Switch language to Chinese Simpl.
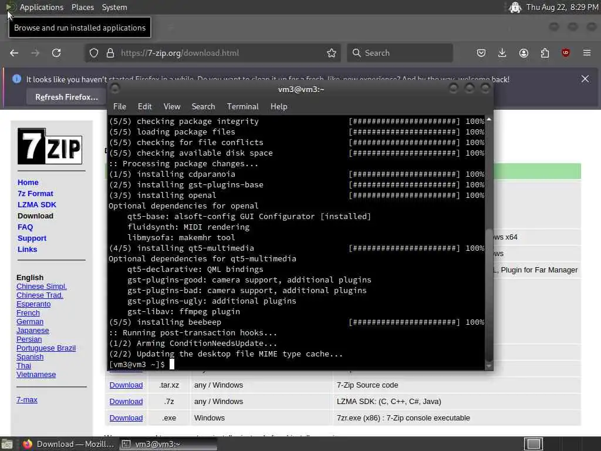Image resolution: width=601 pixels, height=451 pixels. click(x=42, y=287)
